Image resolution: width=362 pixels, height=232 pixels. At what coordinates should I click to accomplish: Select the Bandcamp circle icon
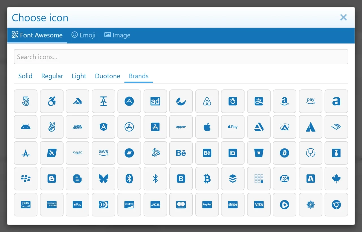[x=129, y=153]
